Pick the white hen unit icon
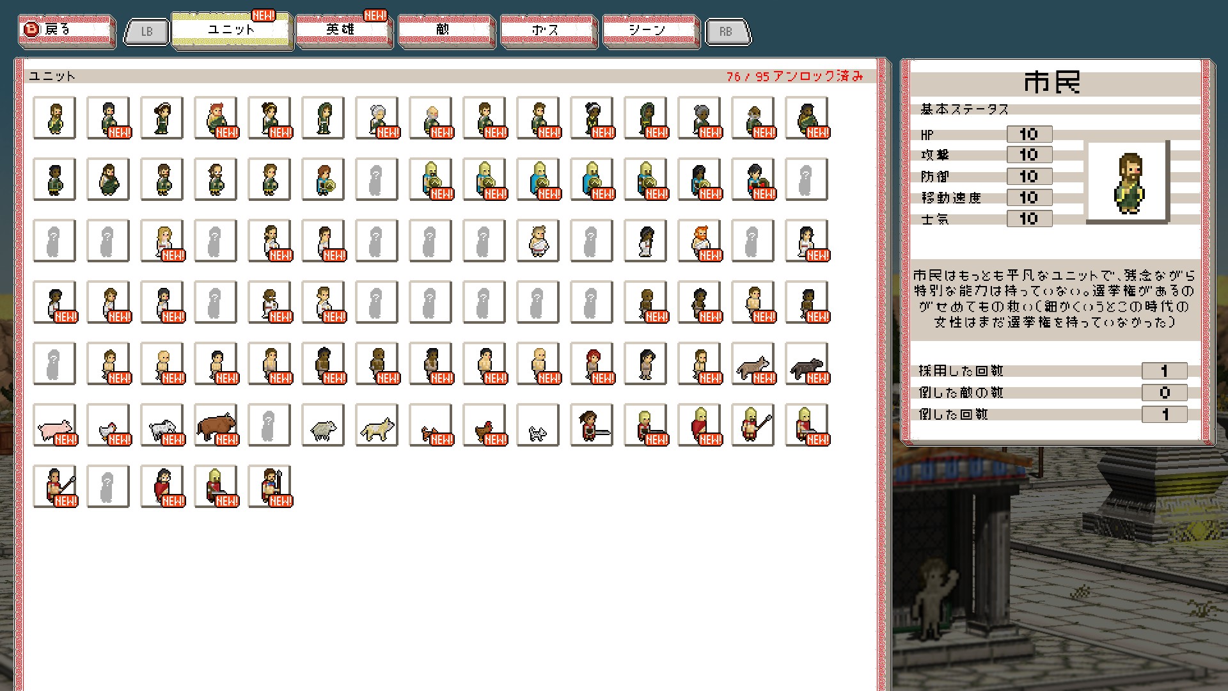The height and width of the screenshot is (691, 1228). pos(107,425)
